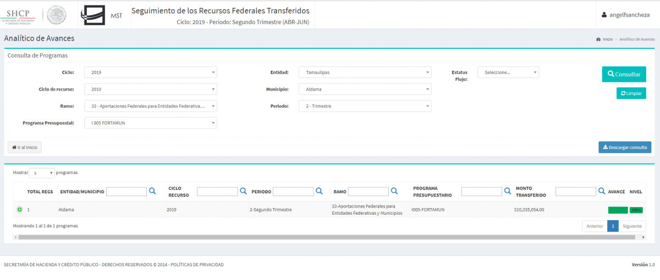Click the magnifier icon next to Ciclo Recurso filter
Screen dimensions: 660x280
[243, 192]
